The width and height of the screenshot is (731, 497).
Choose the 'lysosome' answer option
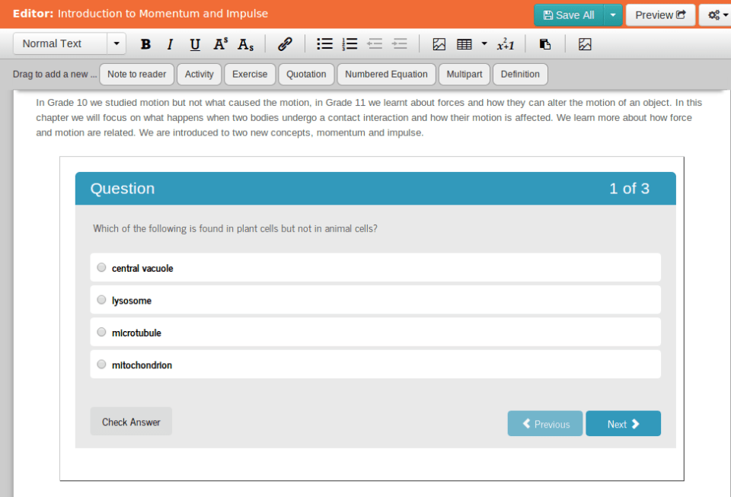[x=102, y=300]
